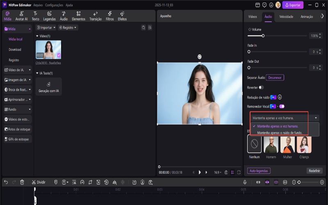Open the Configurações menu

coord(54,5)
